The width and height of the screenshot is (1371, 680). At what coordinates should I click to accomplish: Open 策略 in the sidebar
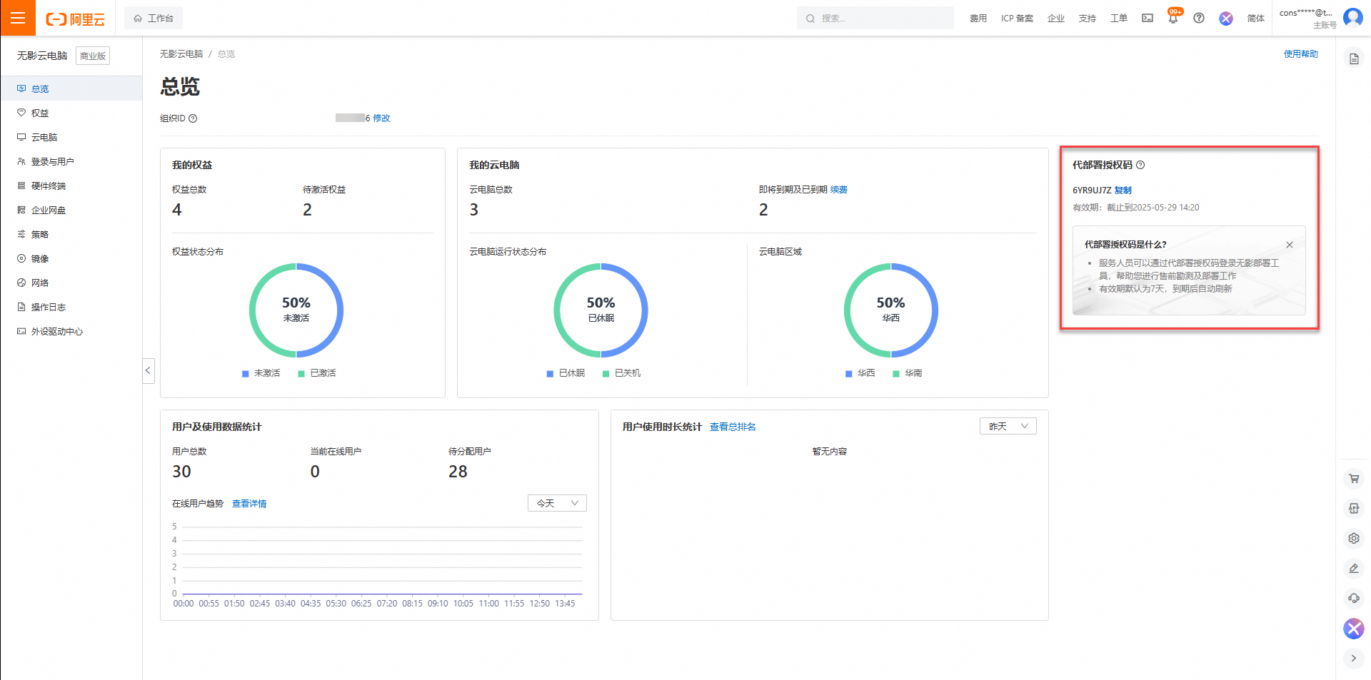click(71, 234)
